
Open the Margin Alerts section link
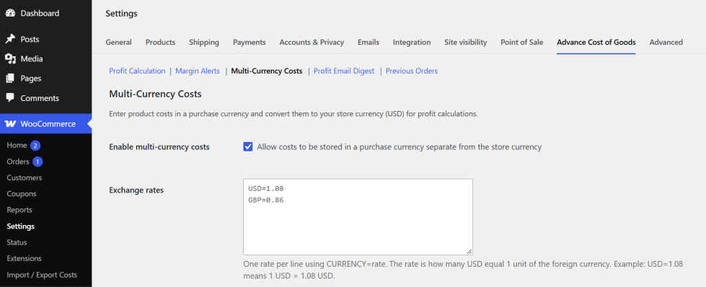(198, 71)
